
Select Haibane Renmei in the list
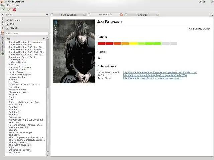[17, 62]
